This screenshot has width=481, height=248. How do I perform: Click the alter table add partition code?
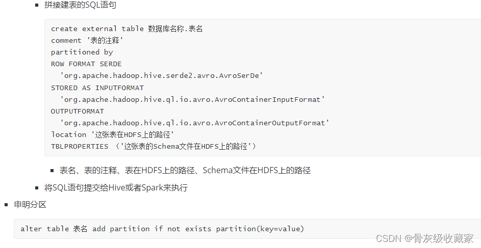(x=162, y=229)
